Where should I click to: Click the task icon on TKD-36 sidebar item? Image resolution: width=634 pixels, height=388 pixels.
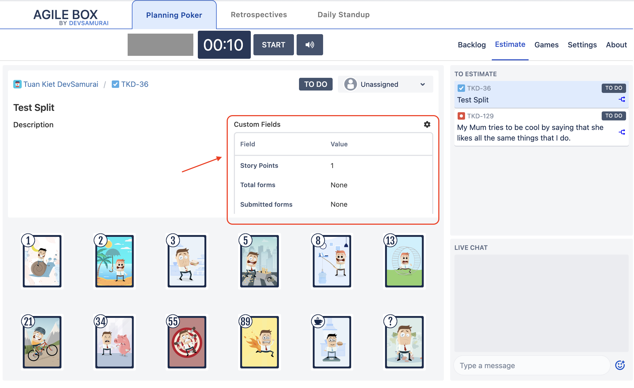point(461,88)
